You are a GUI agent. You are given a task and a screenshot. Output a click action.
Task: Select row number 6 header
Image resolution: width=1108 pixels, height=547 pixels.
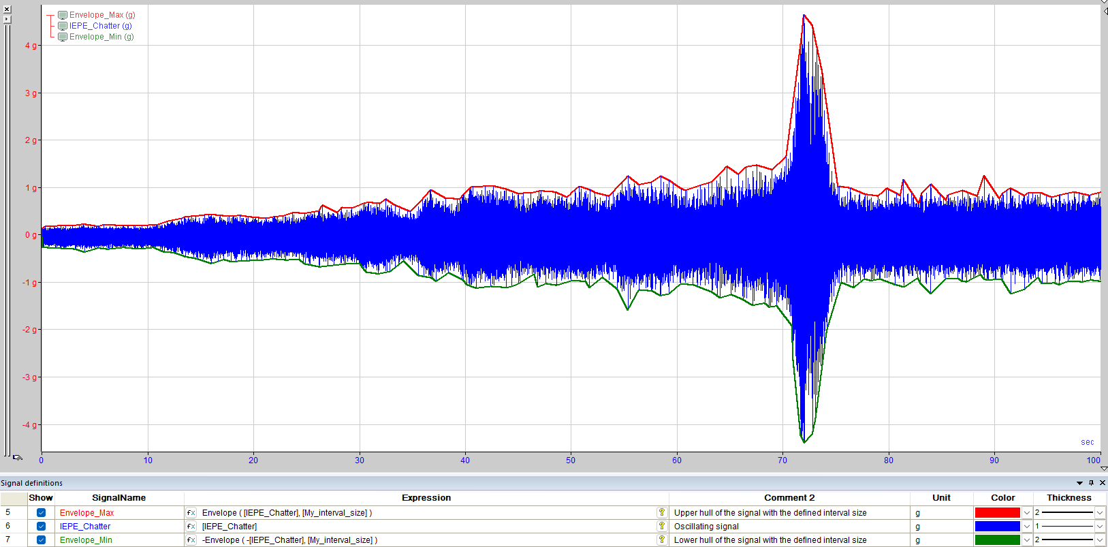tap(14, 527)
